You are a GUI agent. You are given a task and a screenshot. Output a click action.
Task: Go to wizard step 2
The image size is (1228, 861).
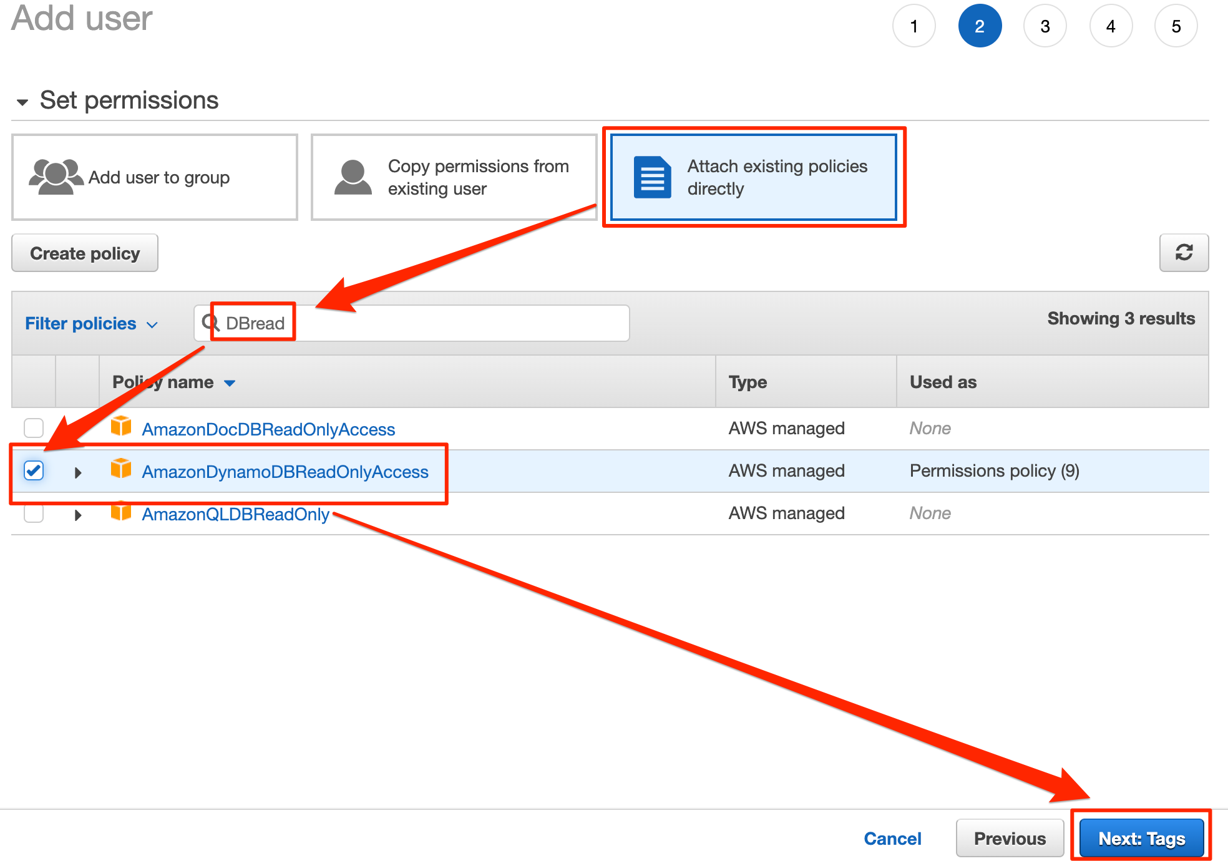pyautogui.click(x=980, y=26)
